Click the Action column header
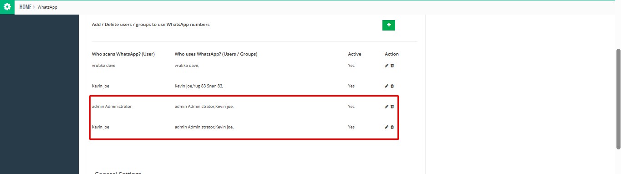The width and height of the screenshot is (621, 174). click(x=392, y=54)
